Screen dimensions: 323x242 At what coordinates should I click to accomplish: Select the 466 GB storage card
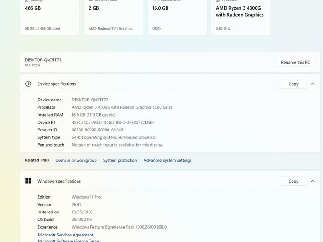click(x=50, y=18)
